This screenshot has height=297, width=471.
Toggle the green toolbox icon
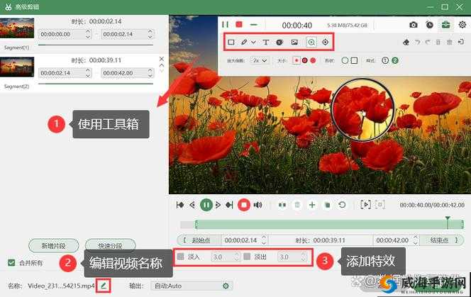pyautogui.click(x=445, y=25)
